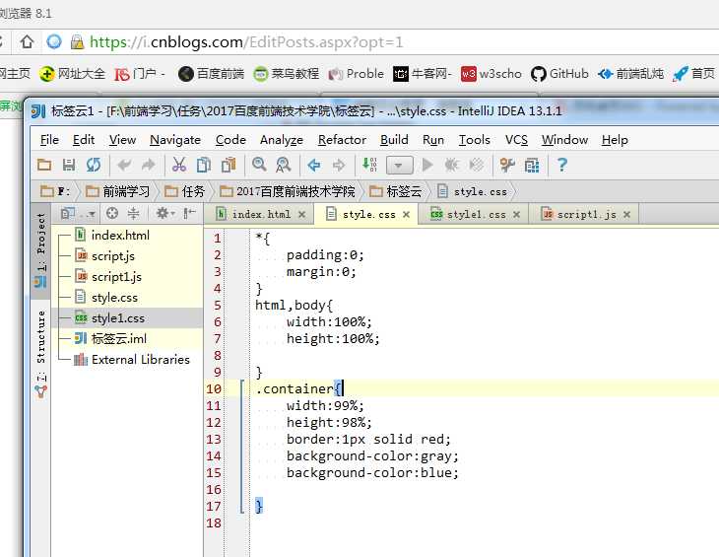
Task: Click the Run with Coverage icon
Action: click(477, 165)
